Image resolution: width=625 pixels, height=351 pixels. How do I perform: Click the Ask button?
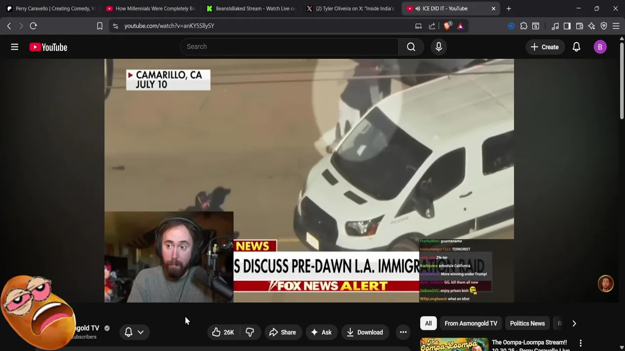coord(321,332)
